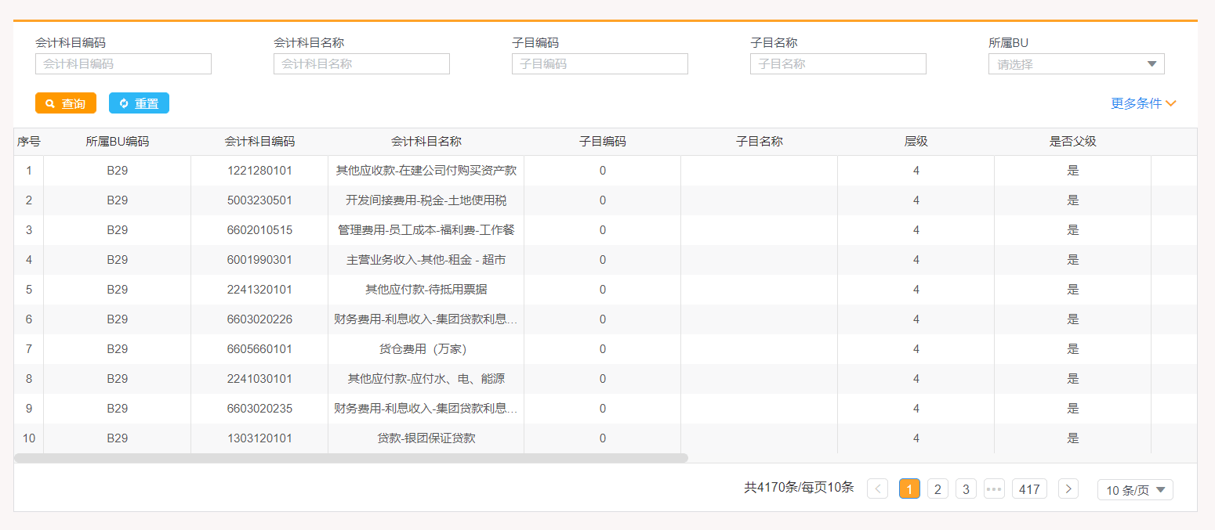This screenshot has height=530, width=1215.
Task: Jump to last page 417
Action: 1029,489
